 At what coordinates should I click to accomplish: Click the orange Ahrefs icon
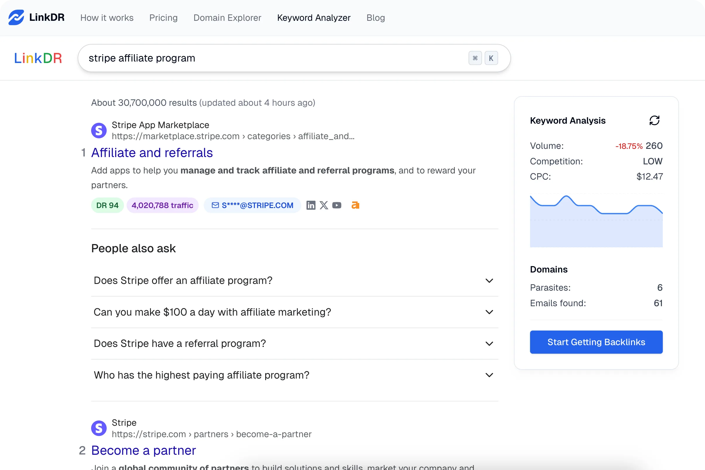tap(355, 205)
